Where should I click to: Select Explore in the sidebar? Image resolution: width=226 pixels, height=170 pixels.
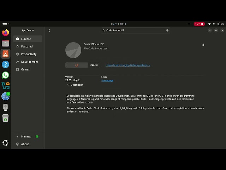point(28,39)
